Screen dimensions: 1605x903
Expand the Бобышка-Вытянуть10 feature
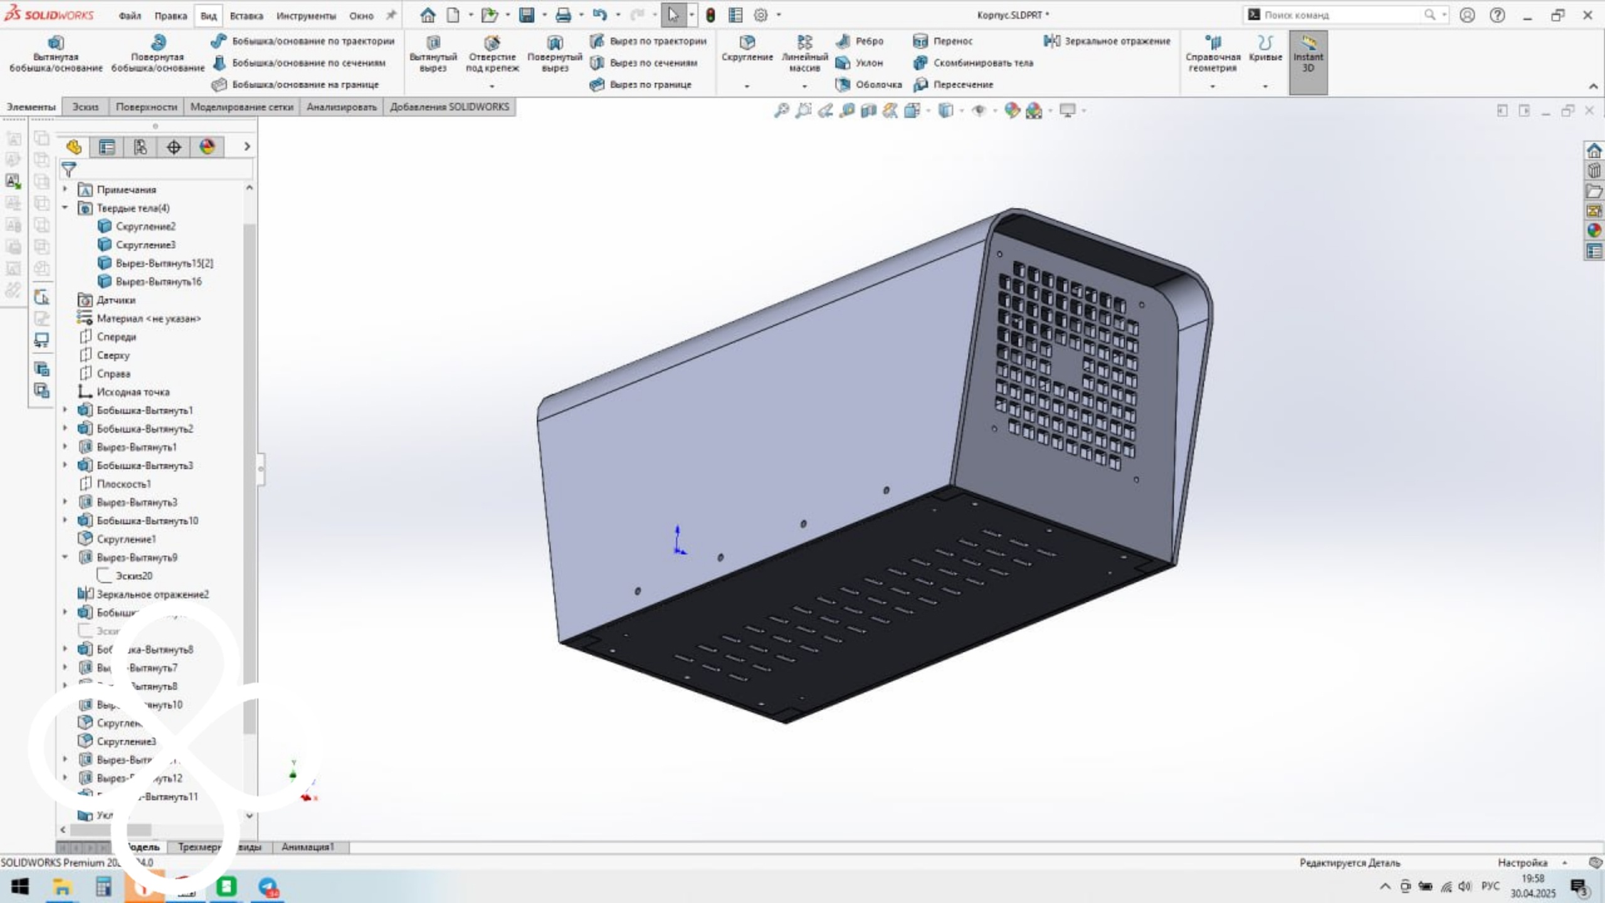click(65, 520)
